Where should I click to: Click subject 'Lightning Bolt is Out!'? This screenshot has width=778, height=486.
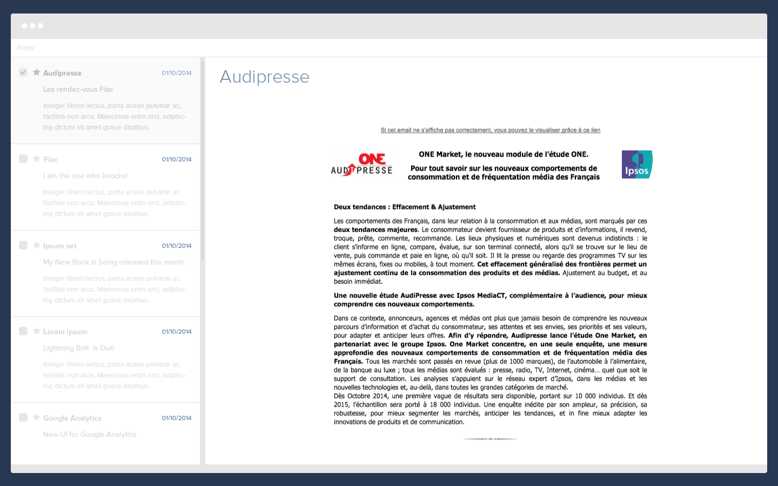78,348
